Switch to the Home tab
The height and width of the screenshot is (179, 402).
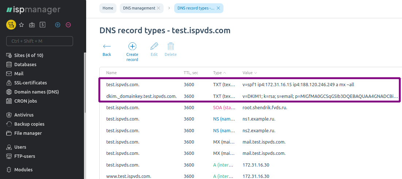coord(108,8)
